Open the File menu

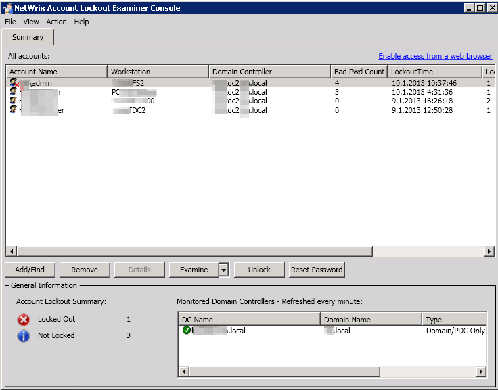point(10,22)
